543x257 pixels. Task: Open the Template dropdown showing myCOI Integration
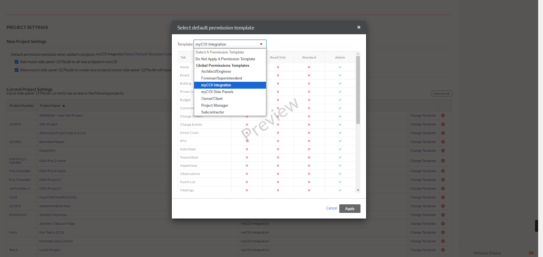pyautogui.click(x=230, y=44)
